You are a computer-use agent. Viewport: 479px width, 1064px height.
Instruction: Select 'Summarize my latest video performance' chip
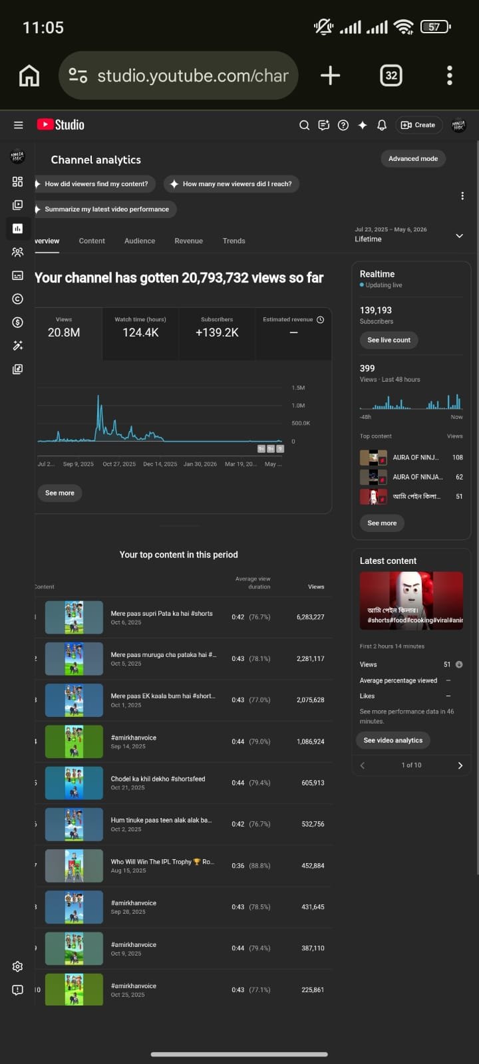(x=105, y=209)
